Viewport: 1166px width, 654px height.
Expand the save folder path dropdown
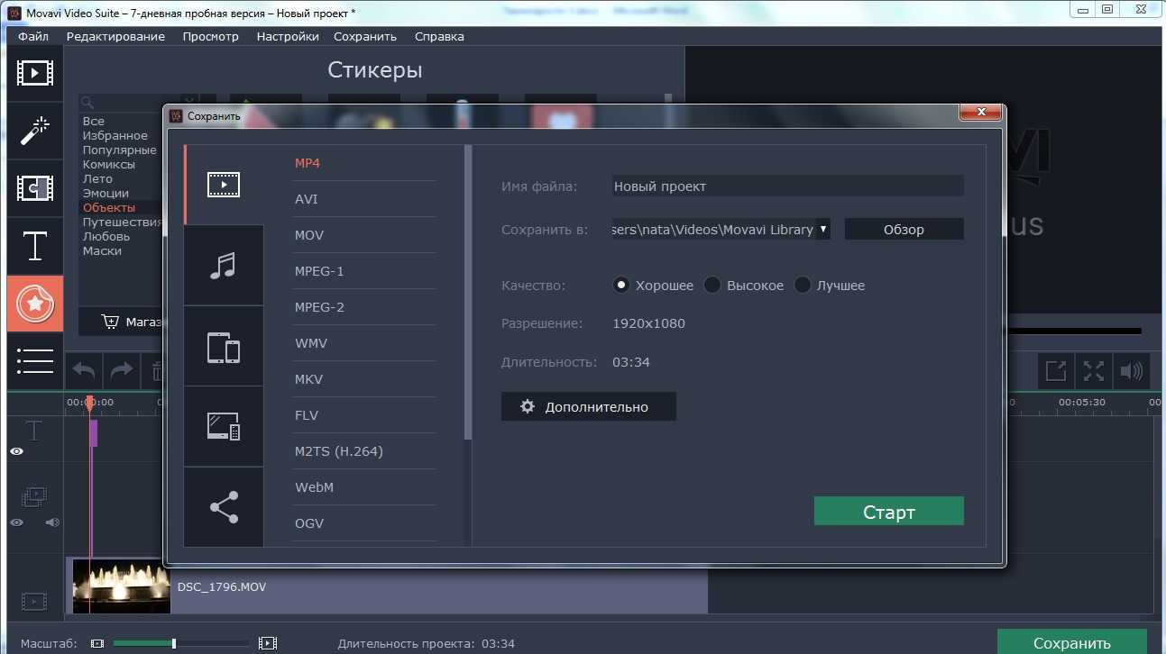point(822,230)
